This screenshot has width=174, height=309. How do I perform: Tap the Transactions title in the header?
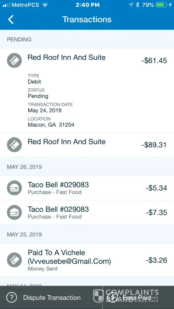87,19
